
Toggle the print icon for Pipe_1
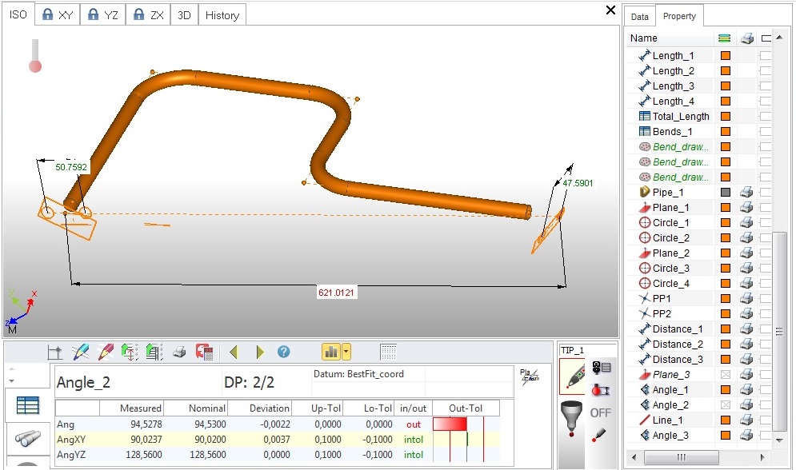point(746,193)
